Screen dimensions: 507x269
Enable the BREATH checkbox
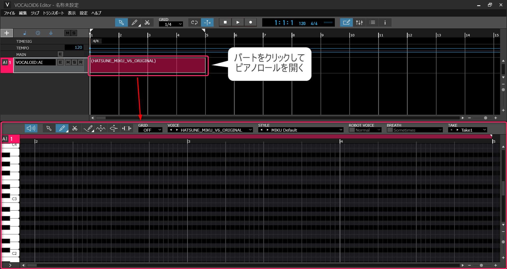pos(390,130)
